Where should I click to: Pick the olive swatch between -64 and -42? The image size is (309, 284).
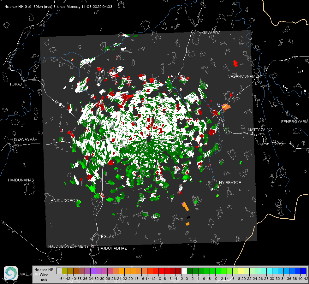point(65,271)
